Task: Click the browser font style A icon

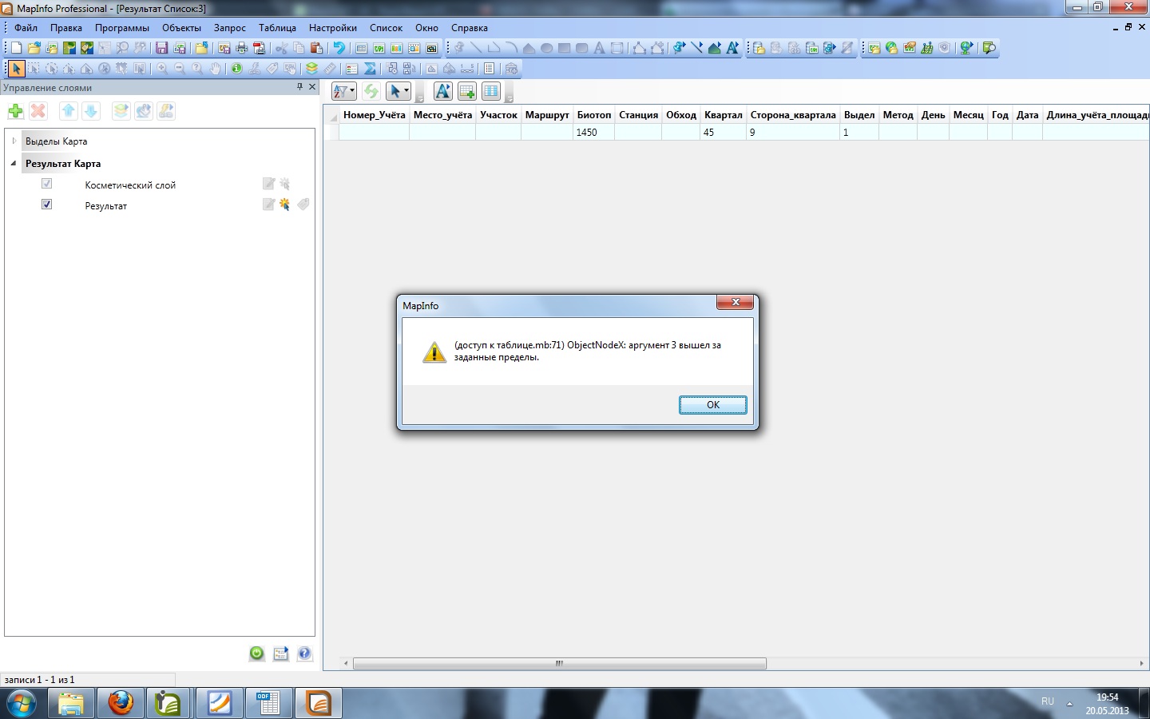Action: [x=442, y=91]
